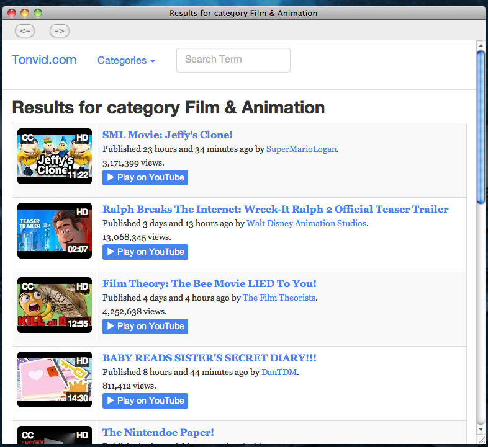Minimize the window with the yellow button
The height and width of the screenshot is (447, 488).
pyautogui.click(x=25, y=13)
